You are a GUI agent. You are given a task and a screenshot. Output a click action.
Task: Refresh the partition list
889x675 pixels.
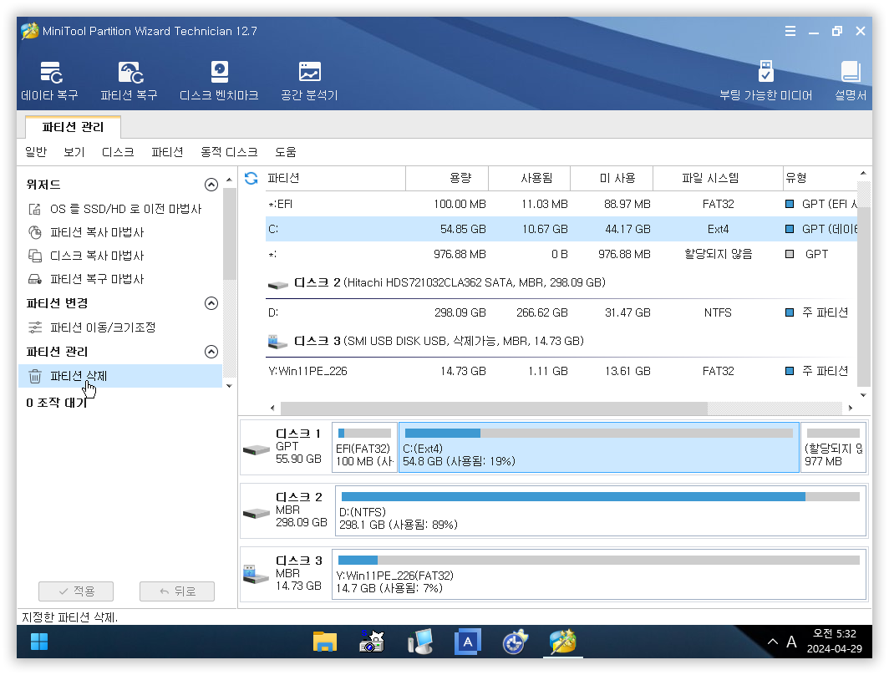coord(251,179)
